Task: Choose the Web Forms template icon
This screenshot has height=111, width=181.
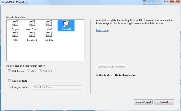Action: click(32, 24)
